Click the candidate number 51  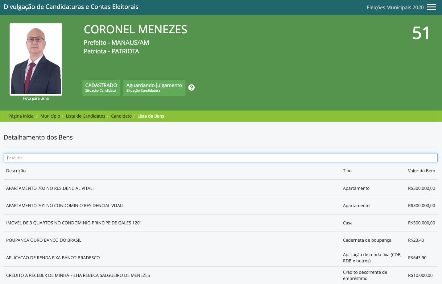point(421,33)
